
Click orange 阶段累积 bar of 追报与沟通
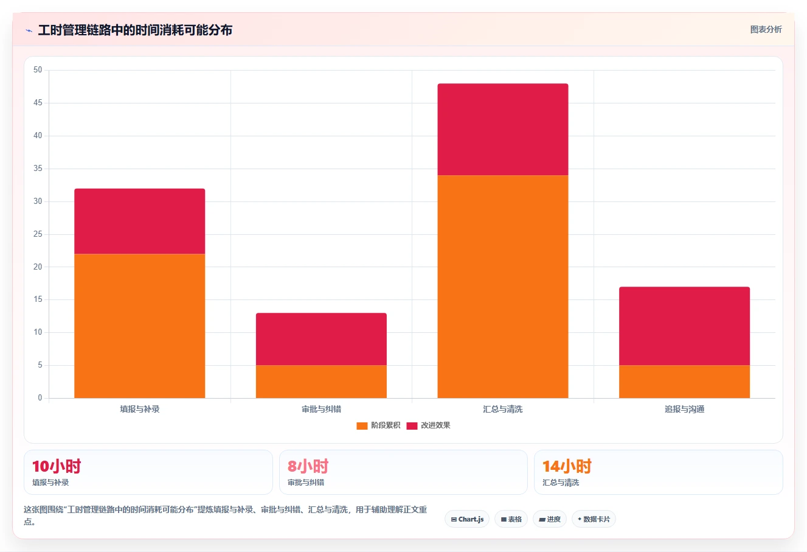684,382
